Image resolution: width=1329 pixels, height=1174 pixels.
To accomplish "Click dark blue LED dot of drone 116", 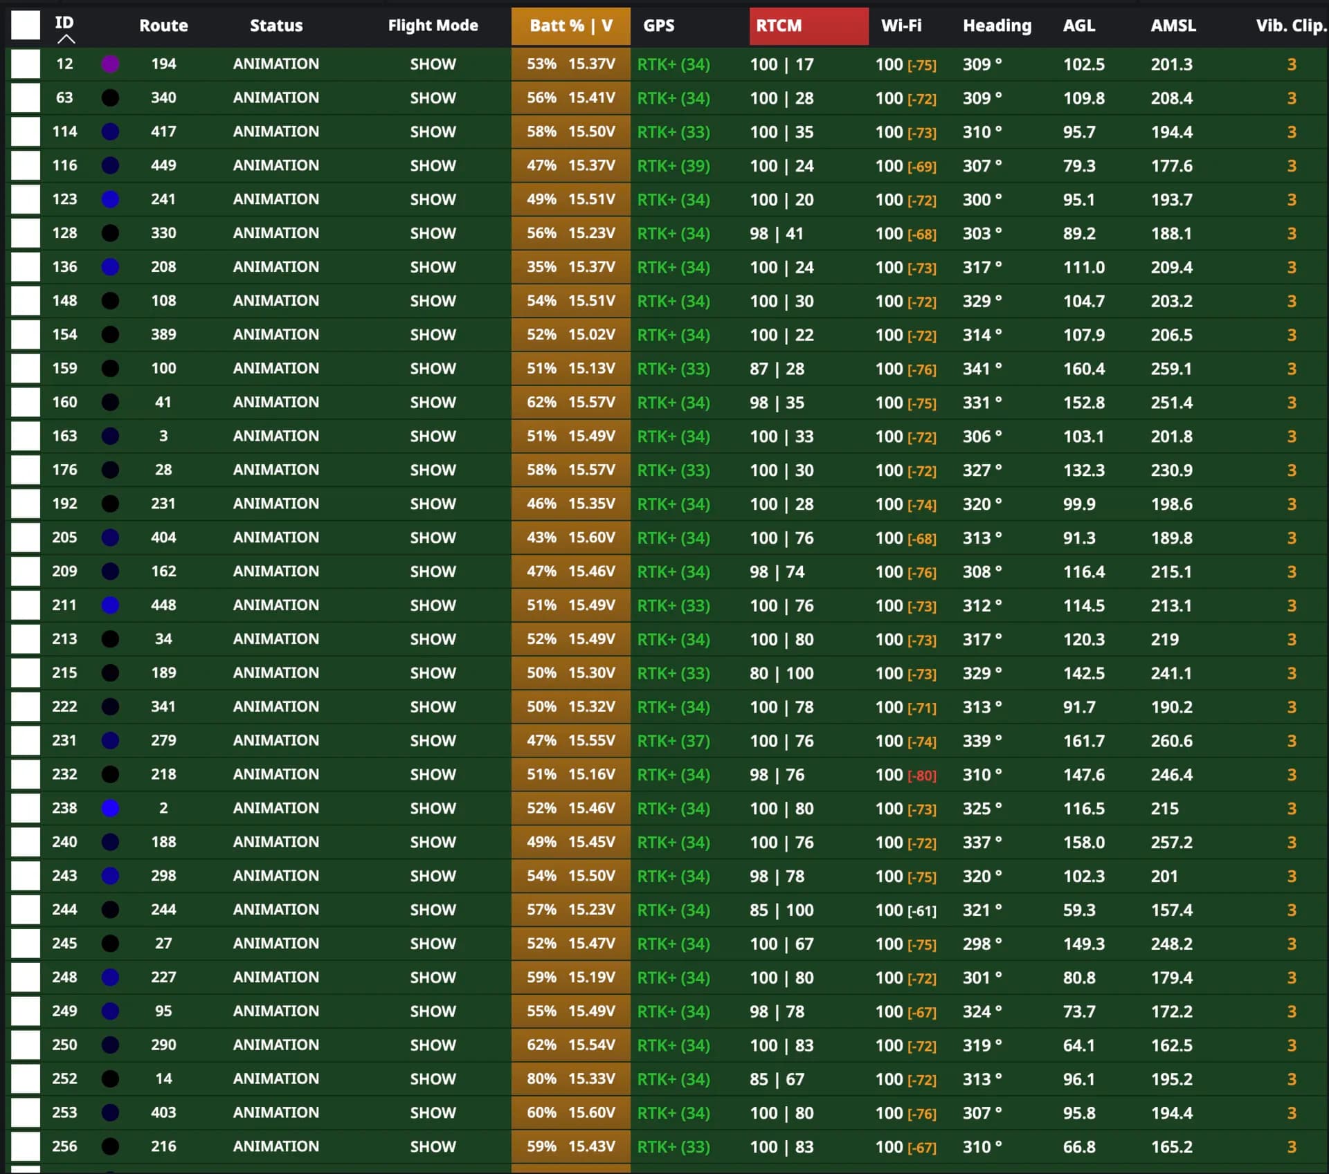I will pos(110,165).
